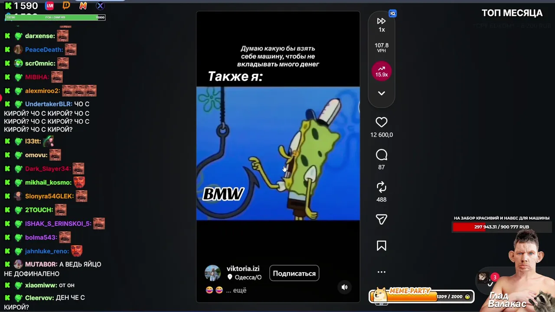The image size is (555, 312).
Task: Click the username bolma543 in chat
Action: [x=41, y=237]
